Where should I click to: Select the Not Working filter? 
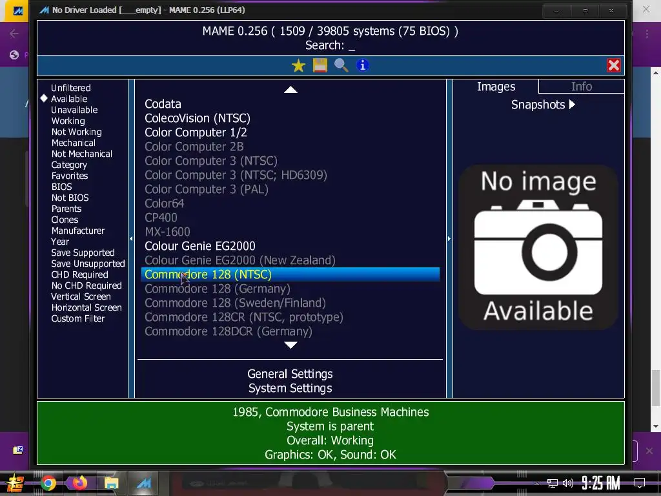[x=76, y=132]
